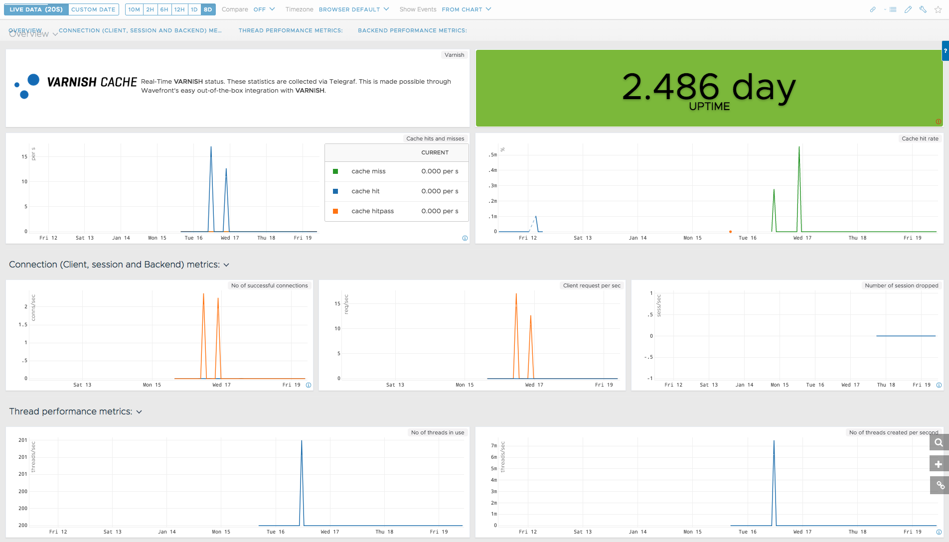
Task: Click the Client request per sec title
Action: [592, 285]
